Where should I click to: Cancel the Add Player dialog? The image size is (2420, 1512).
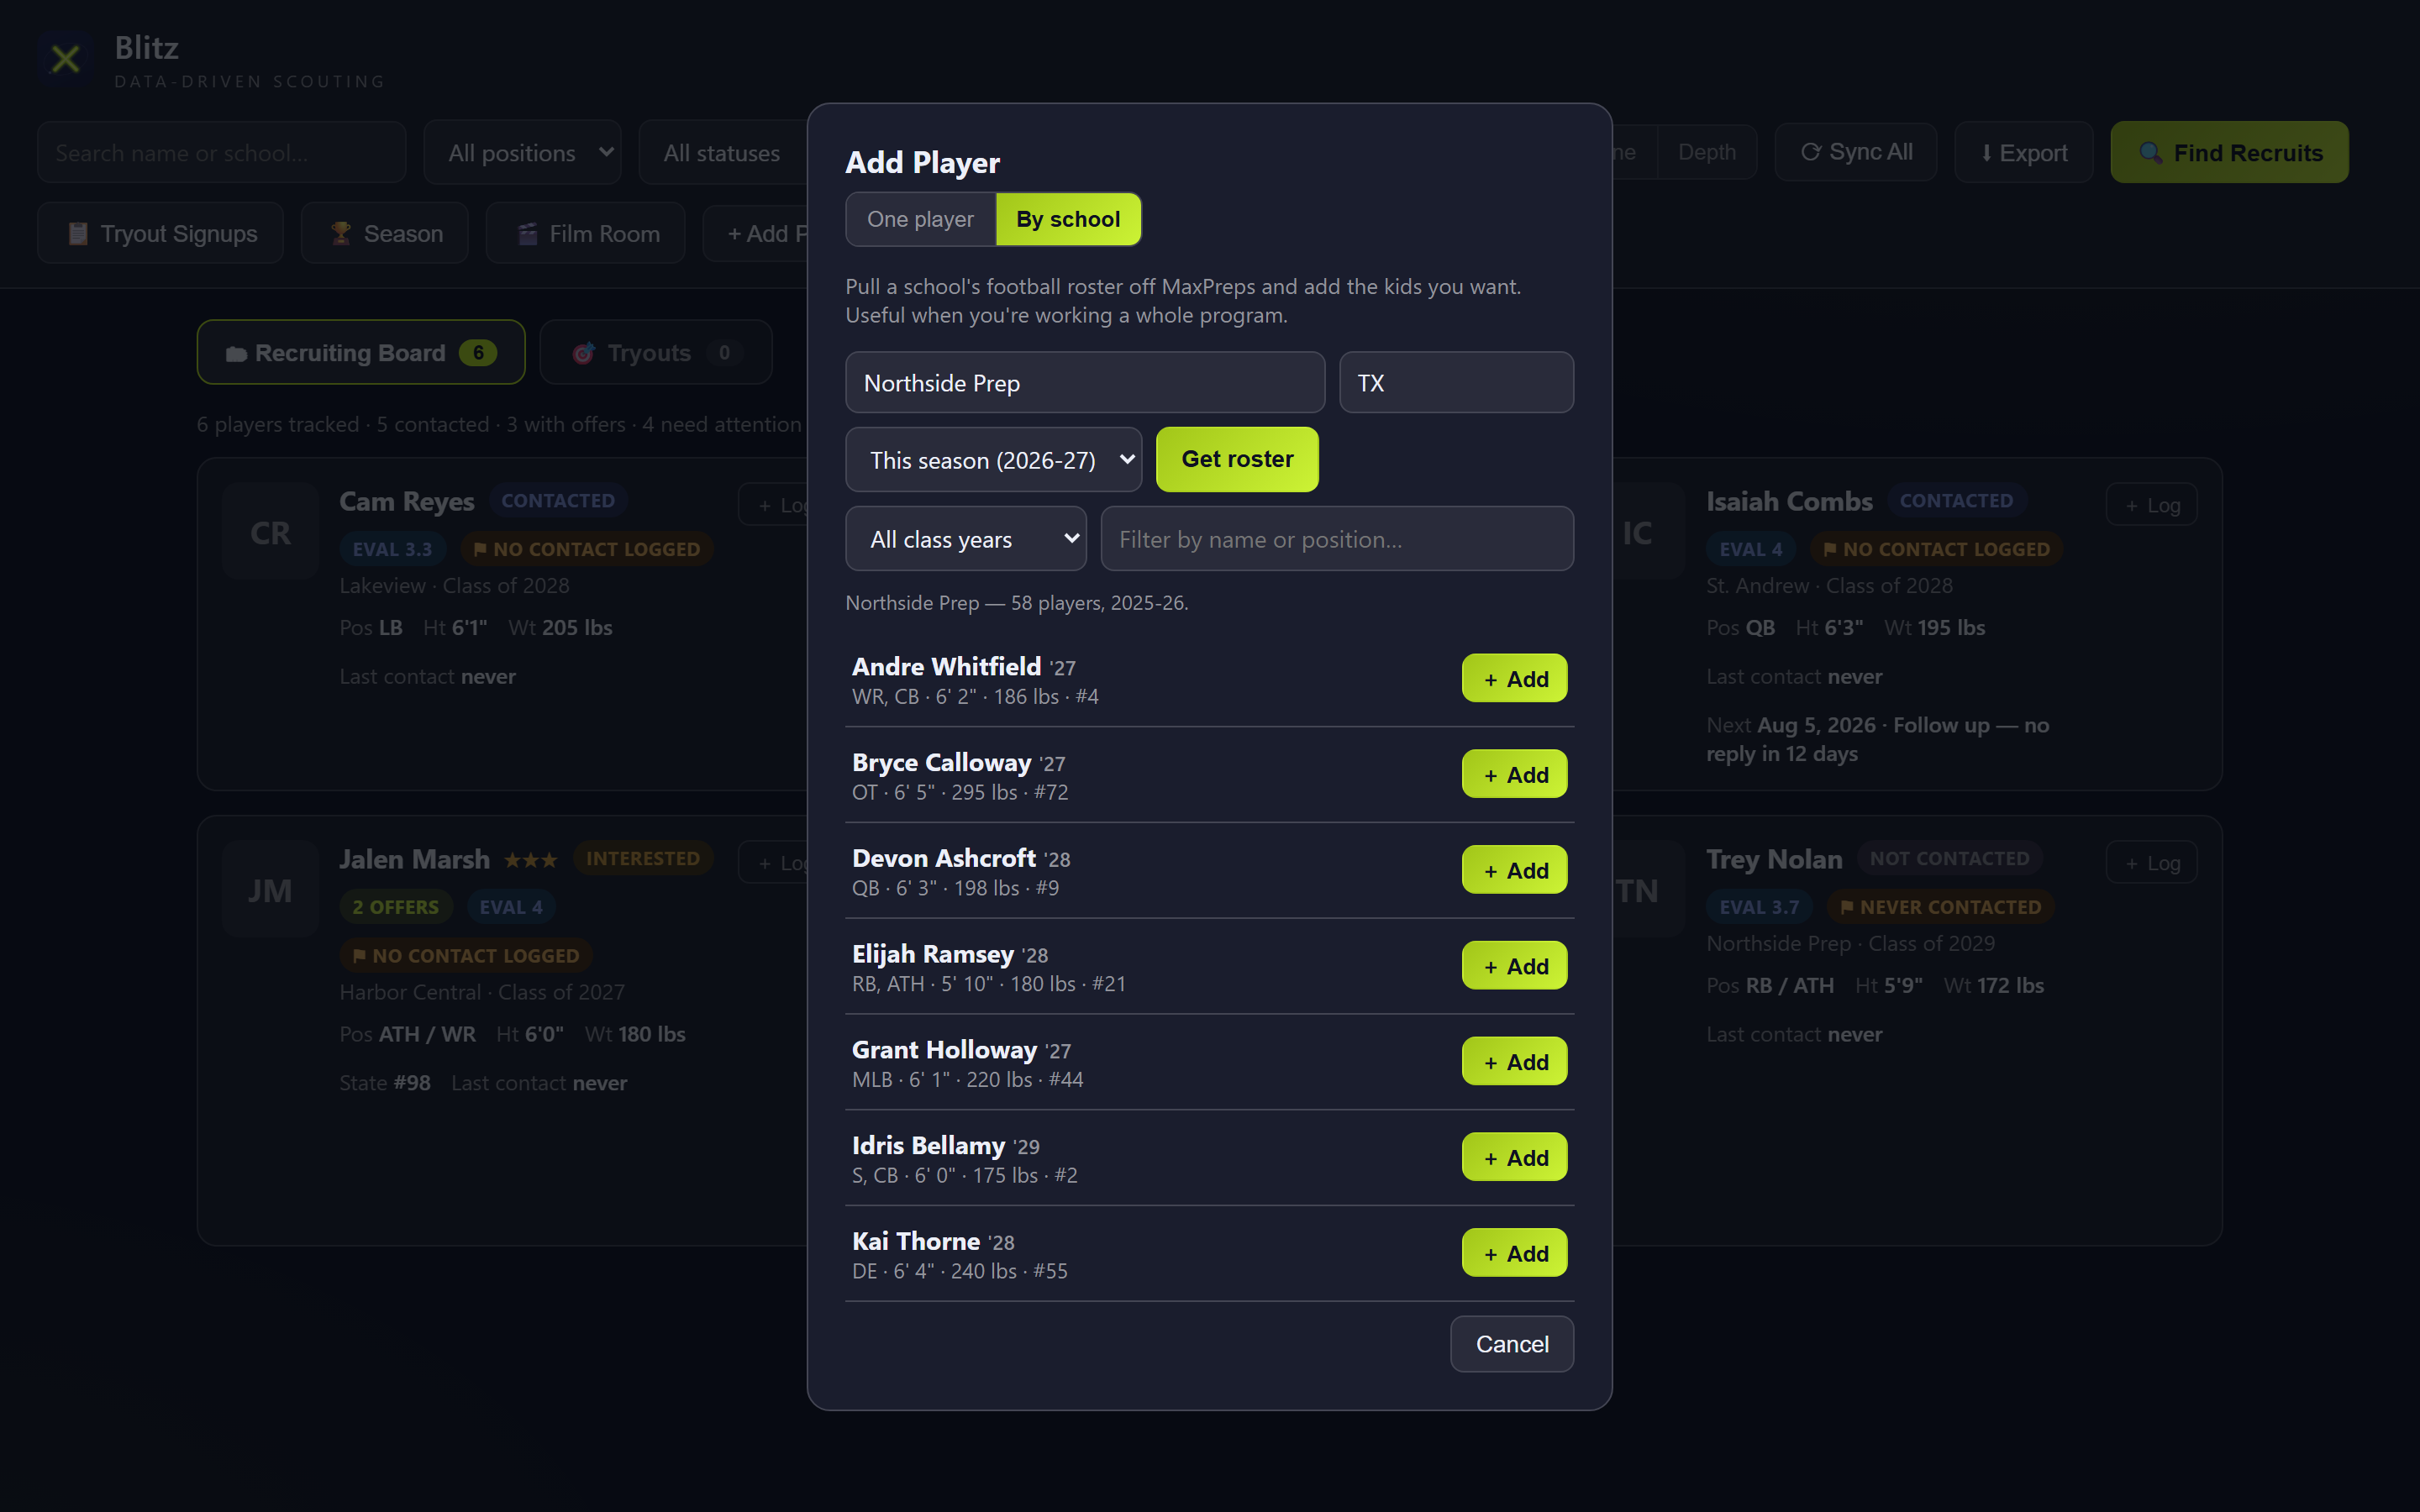click(x=1512, y=1344)
